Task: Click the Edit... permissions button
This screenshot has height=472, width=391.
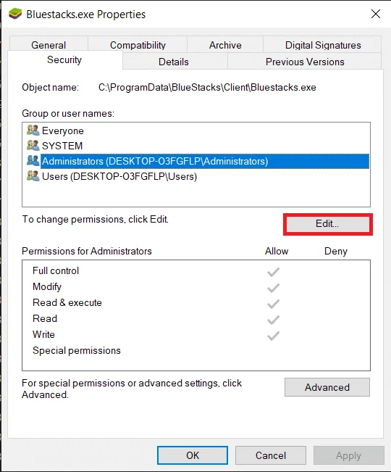Action: pos(327,224)
